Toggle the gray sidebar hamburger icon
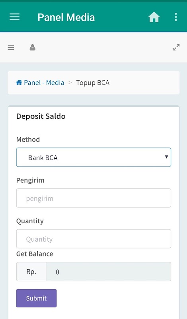 [11, 47]
